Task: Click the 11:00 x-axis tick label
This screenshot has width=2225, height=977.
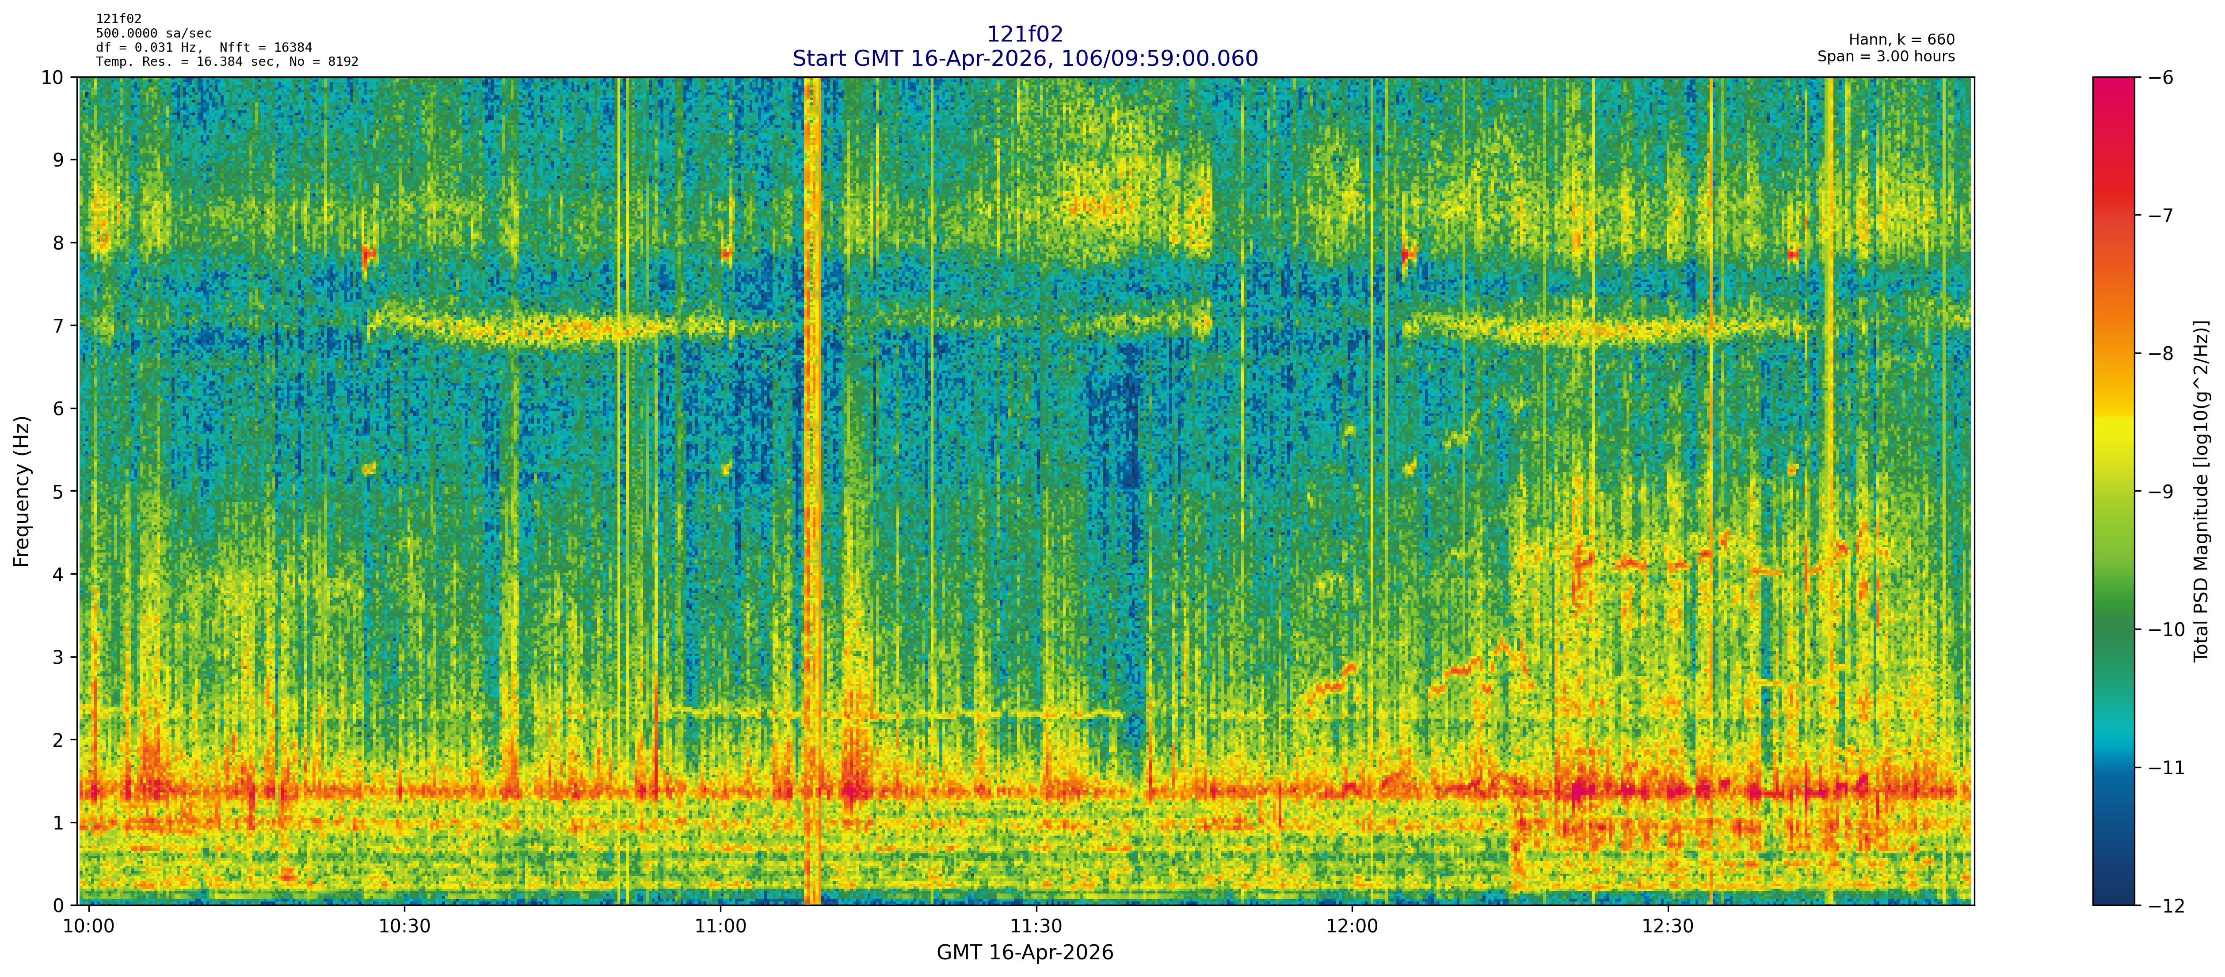Action: pyautogui.click(x=720, y=927)
